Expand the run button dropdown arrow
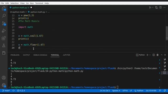Viewport: 168px width, 94px height. coord(153,8)
